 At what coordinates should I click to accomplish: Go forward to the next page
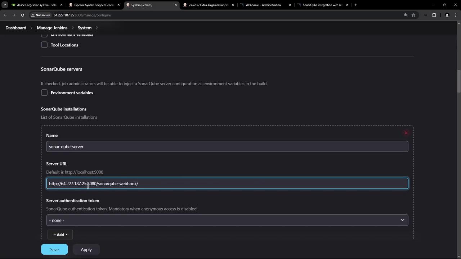14,15
